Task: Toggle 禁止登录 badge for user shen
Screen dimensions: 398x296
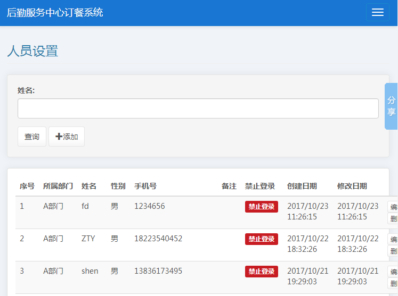Action: pos(261,272)
